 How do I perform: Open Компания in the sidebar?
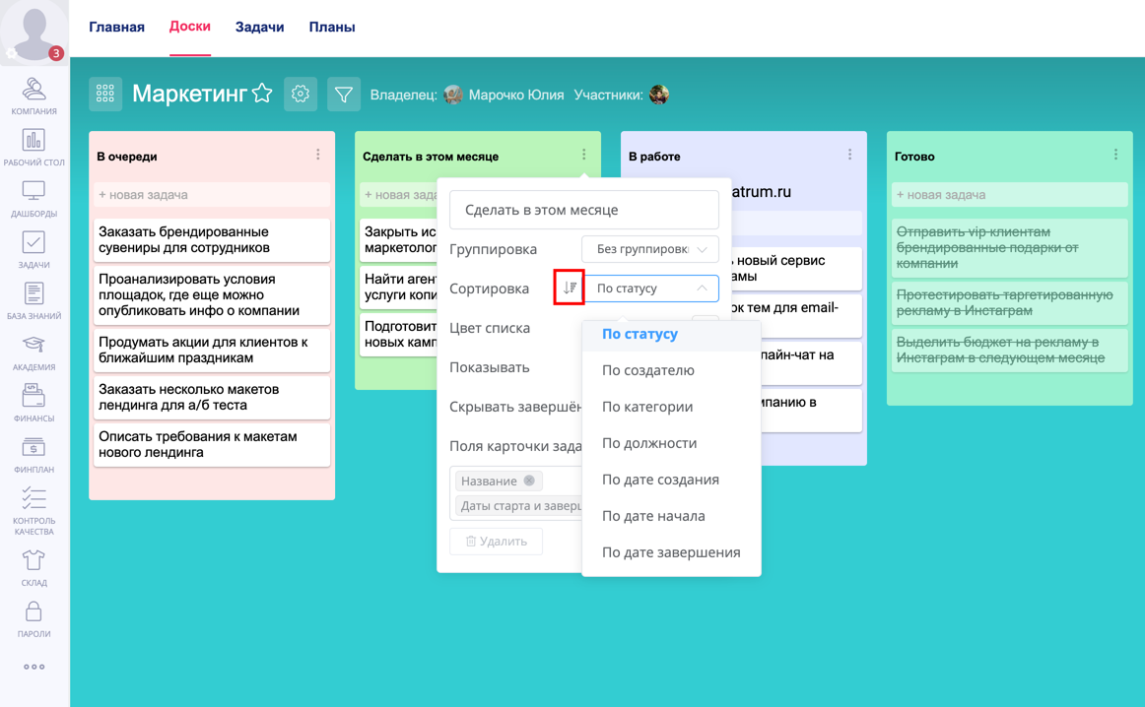pyautogui.click(x=34, y=96)
